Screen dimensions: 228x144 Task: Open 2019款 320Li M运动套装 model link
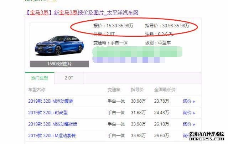point(52,135)
